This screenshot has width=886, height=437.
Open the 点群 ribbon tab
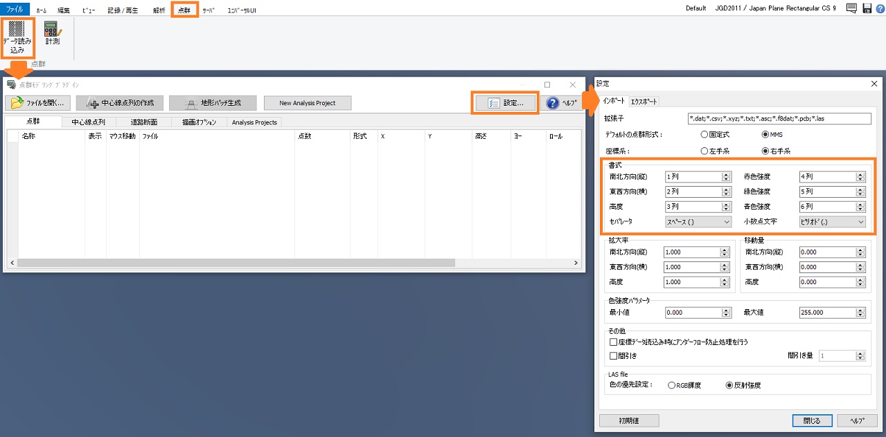pos(184,10)
